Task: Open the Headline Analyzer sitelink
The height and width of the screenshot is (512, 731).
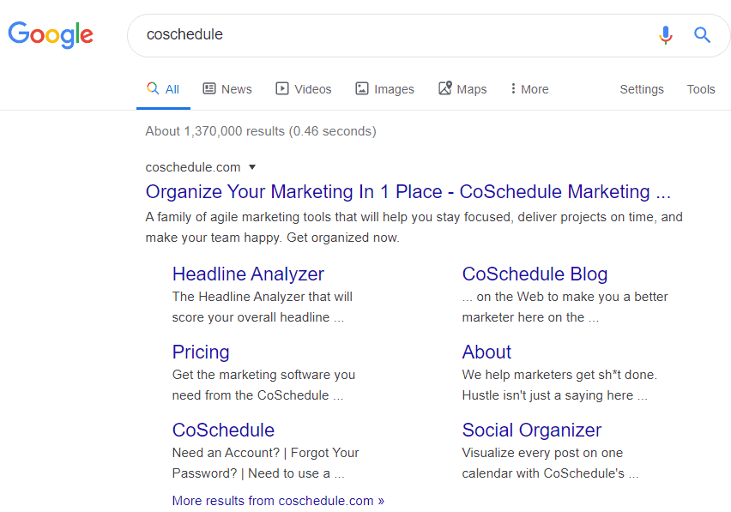Action: (x=248, y=274)
